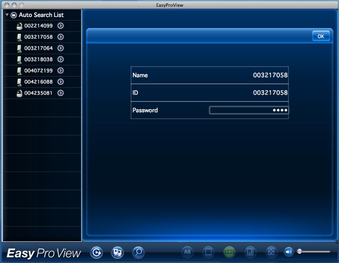Switch to multi-pane layout with large window

pyautogui.click(x=250, y=252)
